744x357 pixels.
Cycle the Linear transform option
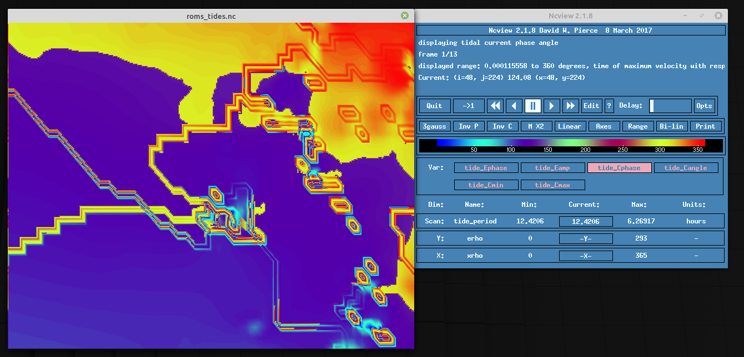[570, 126]
